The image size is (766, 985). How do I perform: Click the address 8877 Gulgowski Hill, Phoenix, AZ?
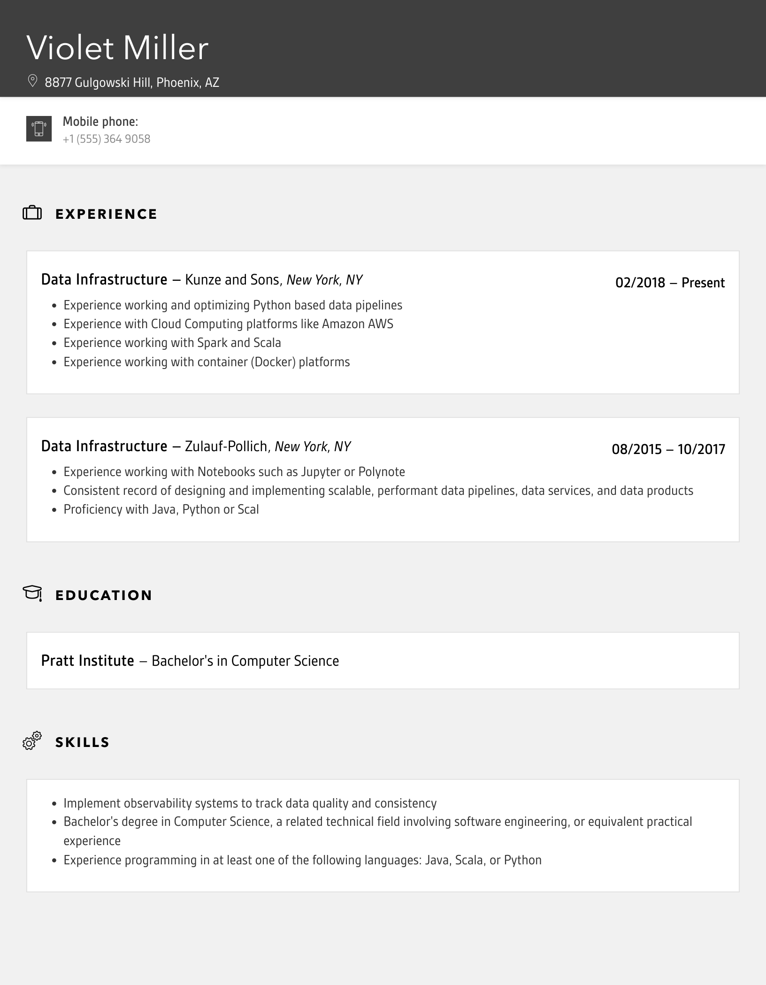(132, 83)
